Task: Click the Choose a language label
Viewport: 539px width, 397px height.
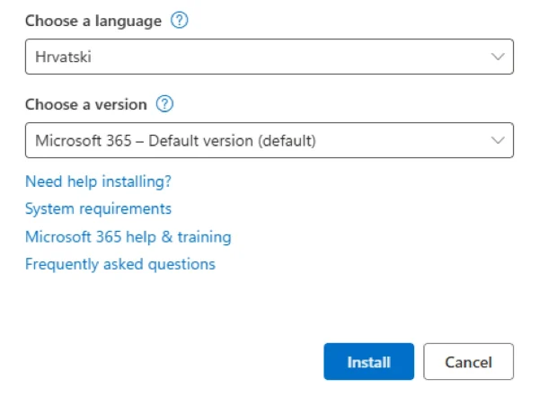Action: point(93,21)
